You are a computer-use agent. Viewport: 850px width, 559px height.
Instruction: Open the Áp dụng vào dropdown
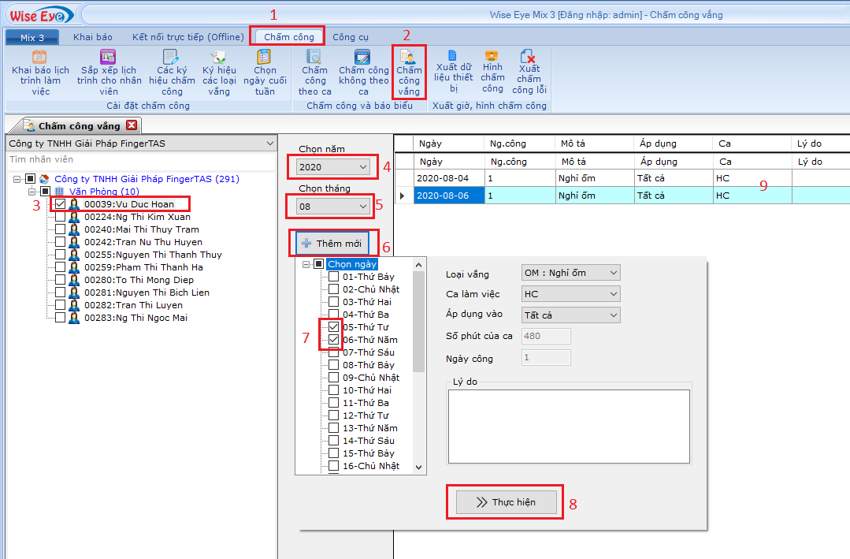(x=571, y=315)
